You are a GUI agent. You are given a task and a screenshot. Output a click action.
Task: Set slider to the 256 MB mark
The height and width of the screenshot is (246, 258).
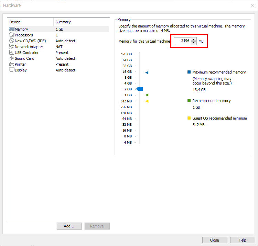click(140, 107)
